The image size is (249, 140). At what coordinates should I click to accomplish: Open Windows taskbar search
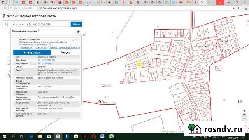[13, 136]
